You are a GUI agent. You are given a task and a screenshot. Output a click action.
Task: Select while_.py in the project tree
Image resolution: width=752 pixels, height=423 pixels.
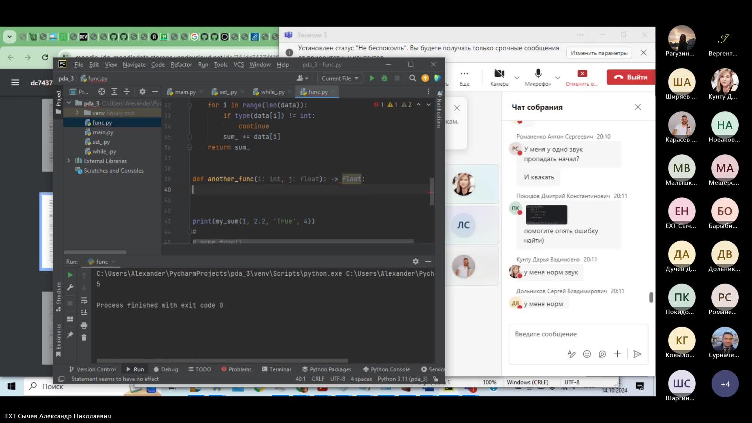click(104, 152)
